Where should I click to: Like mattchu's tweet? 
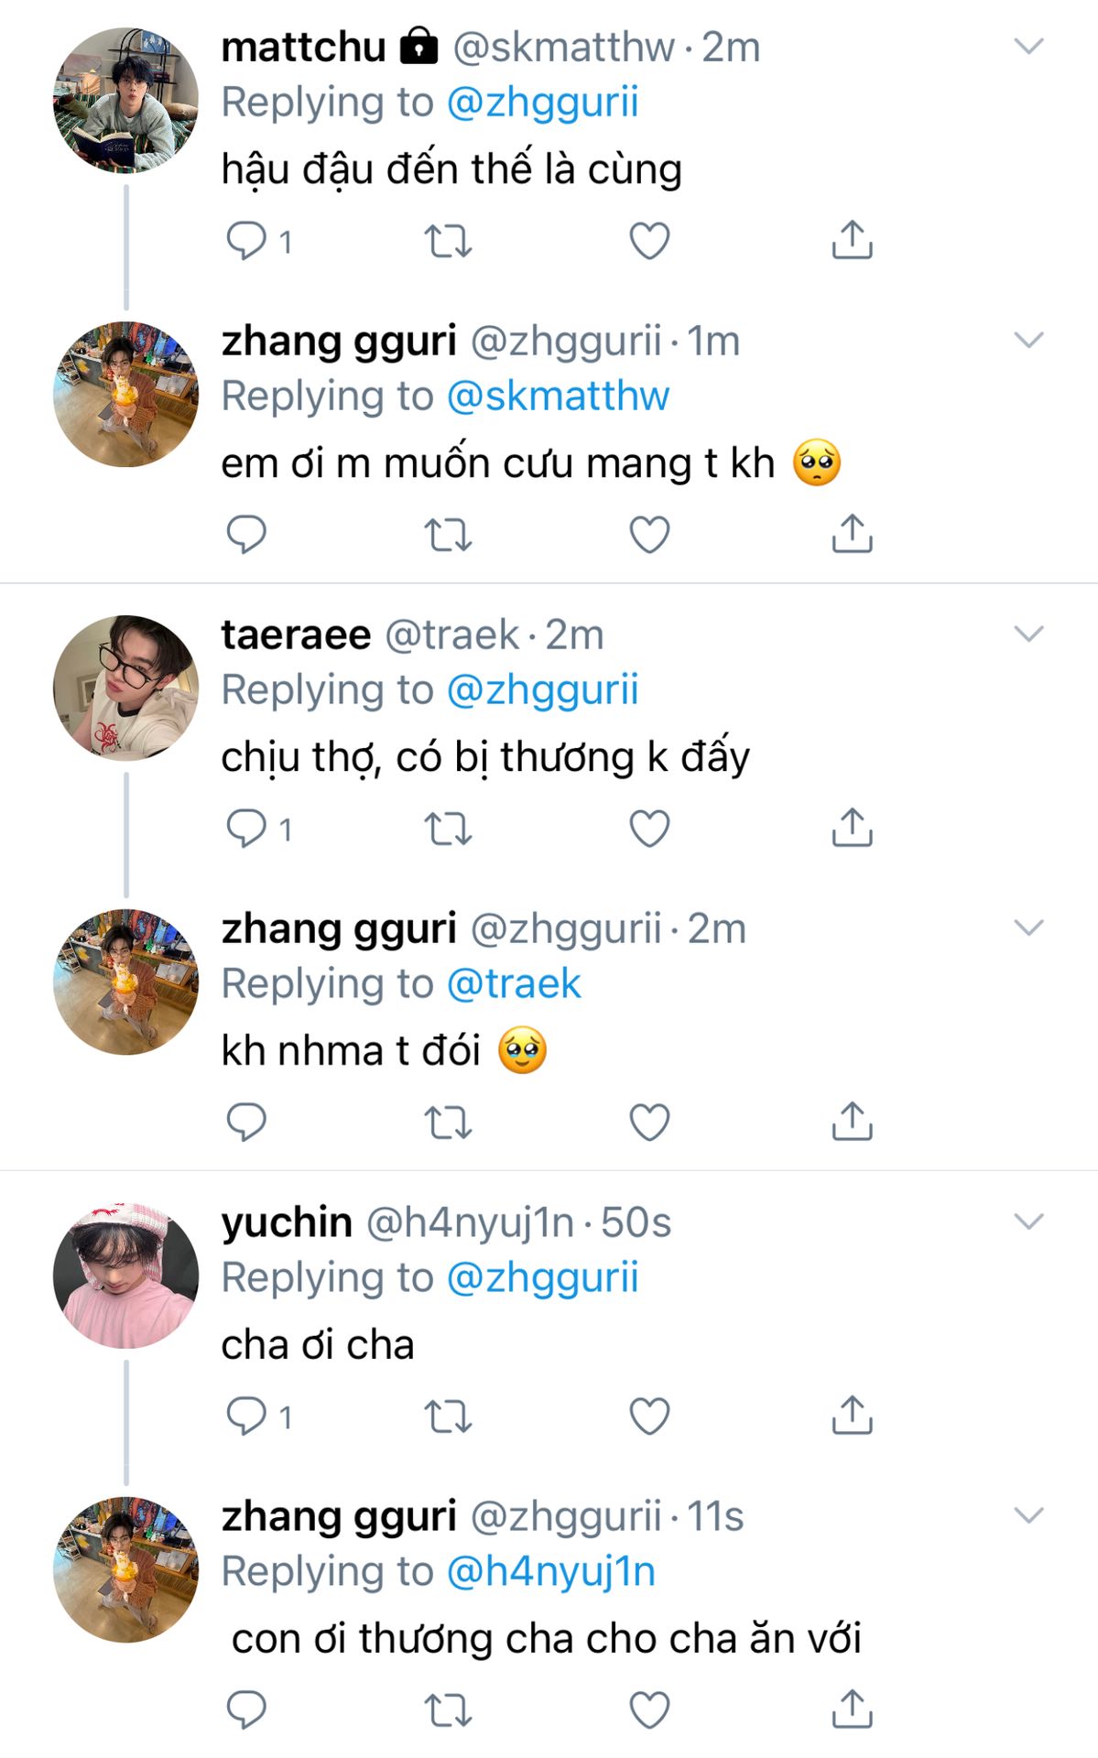point(649,241)
